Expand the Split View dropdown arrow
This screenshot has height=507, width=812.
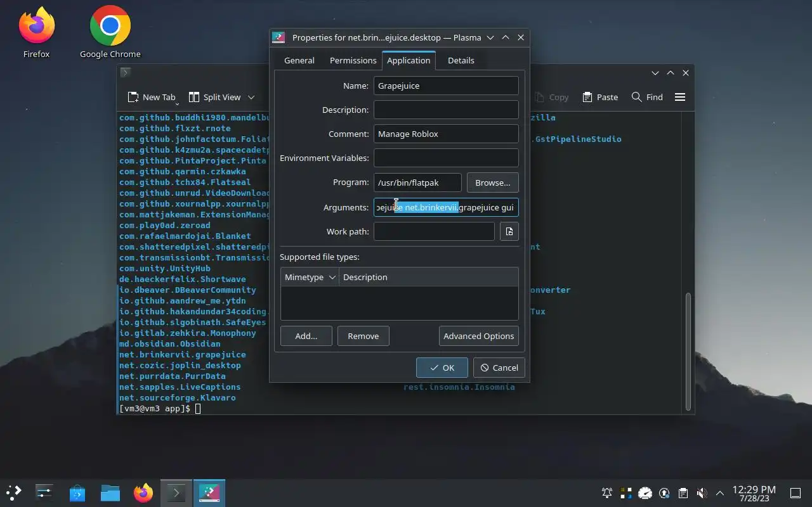[251, 97]
